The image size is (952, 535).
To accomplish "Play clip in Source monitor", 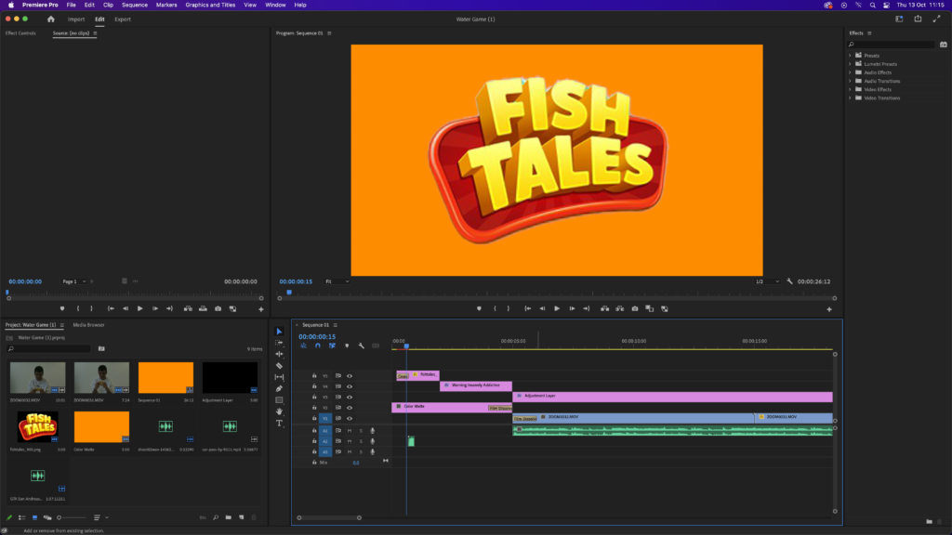I will 140,308.
